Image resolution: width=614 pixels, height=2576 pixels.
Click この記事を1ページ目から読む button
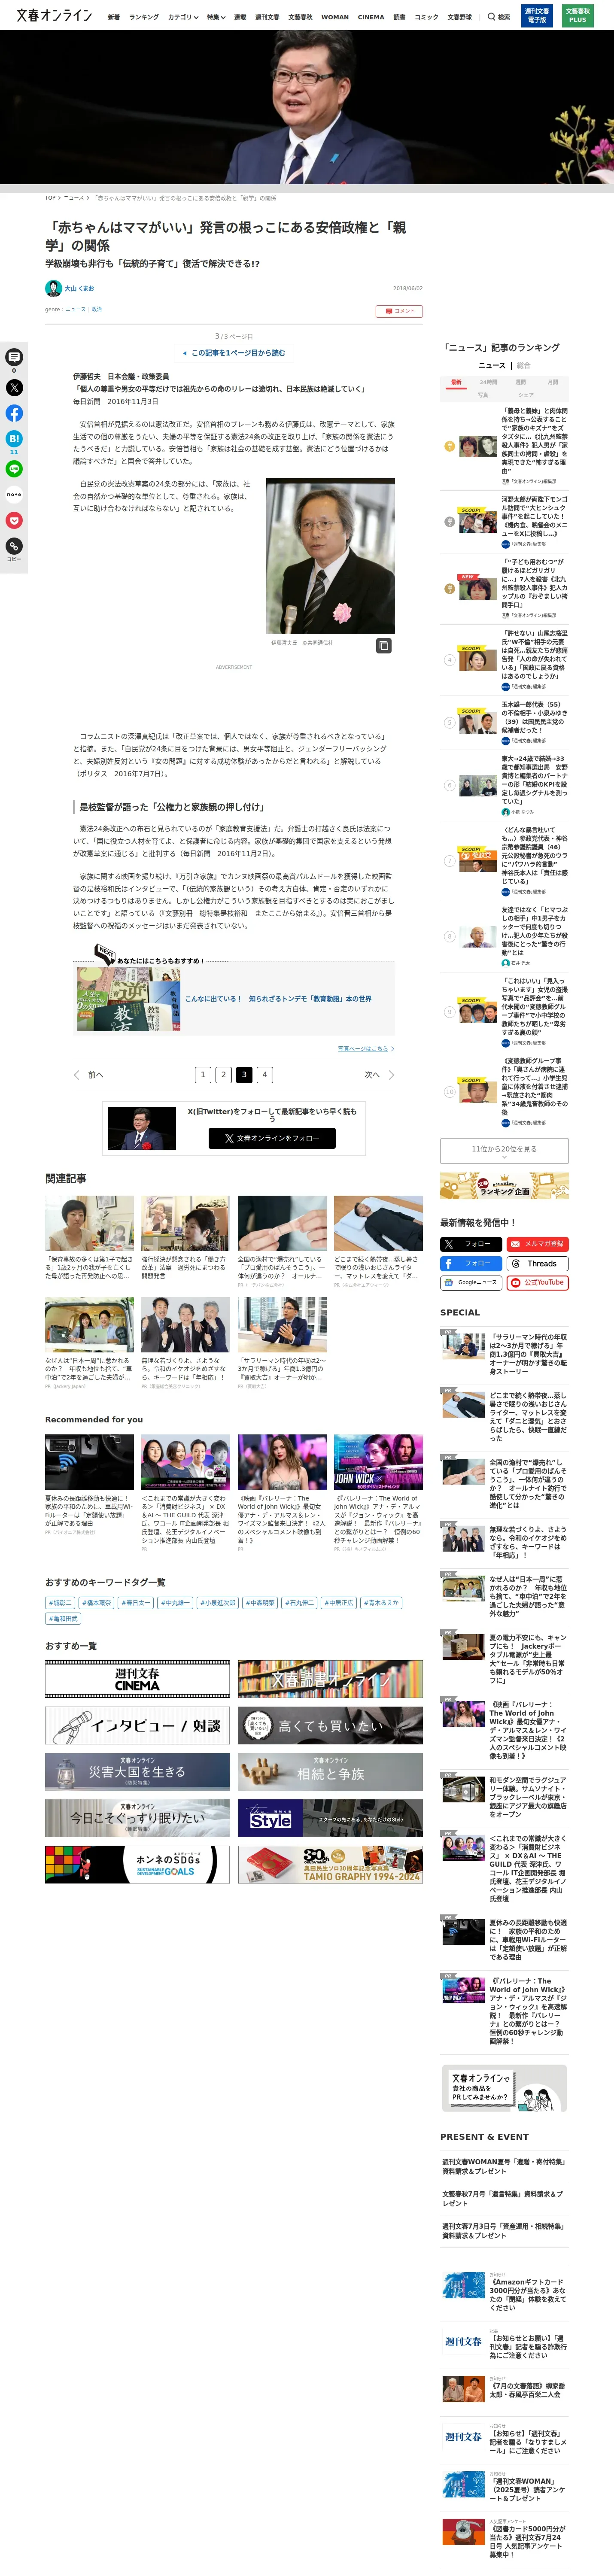pos(234,353)
